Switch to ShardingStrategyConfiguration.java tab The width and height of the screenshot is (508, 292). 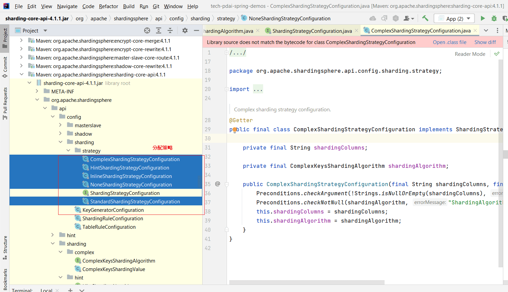tap(312, 31)
